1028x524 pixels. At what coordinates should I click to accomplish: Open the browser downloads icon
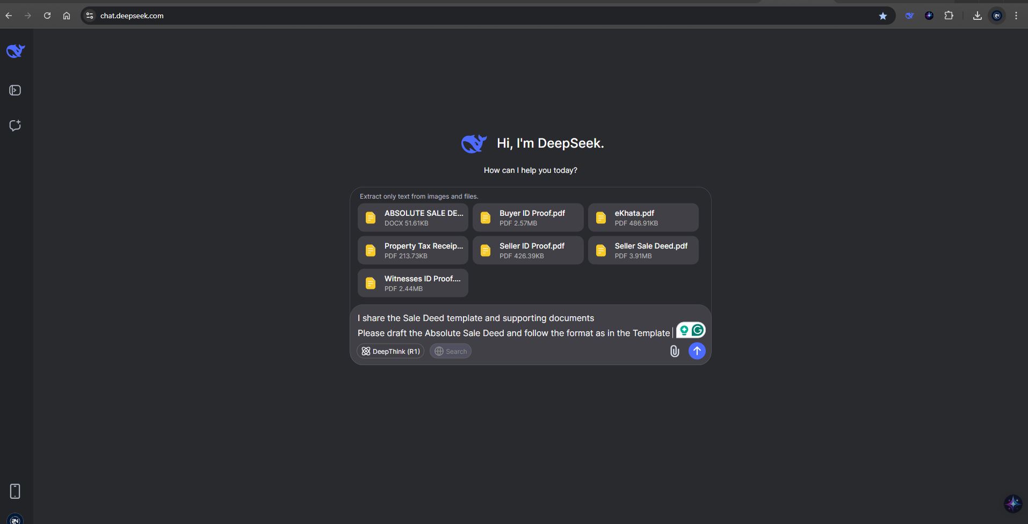tap(977, 16)
